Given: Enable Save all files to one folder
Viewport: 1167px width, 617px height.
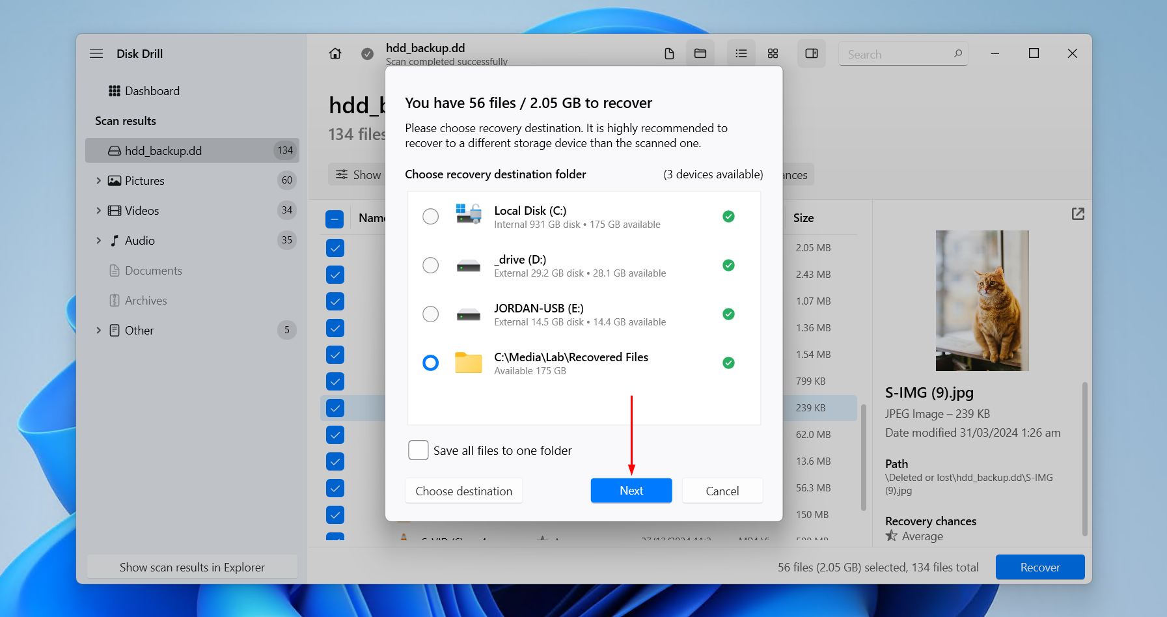Looking at the screenshot, I should pyautogui.click(x=419, y=450).
